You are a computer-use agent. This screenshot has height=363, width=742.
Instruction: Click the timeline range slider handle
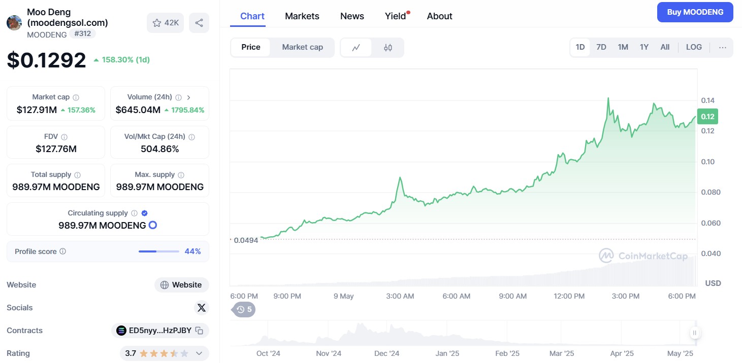click(694, 333)
